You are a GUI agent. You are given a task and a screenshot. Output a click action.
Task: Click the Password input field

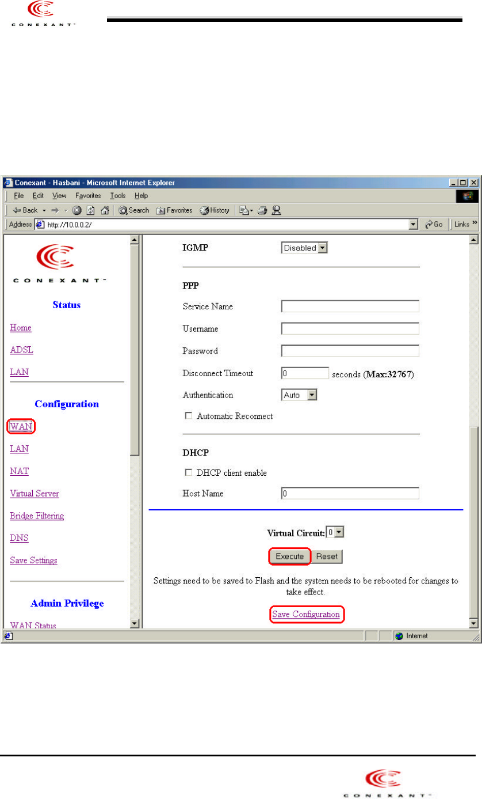(350, 351)
